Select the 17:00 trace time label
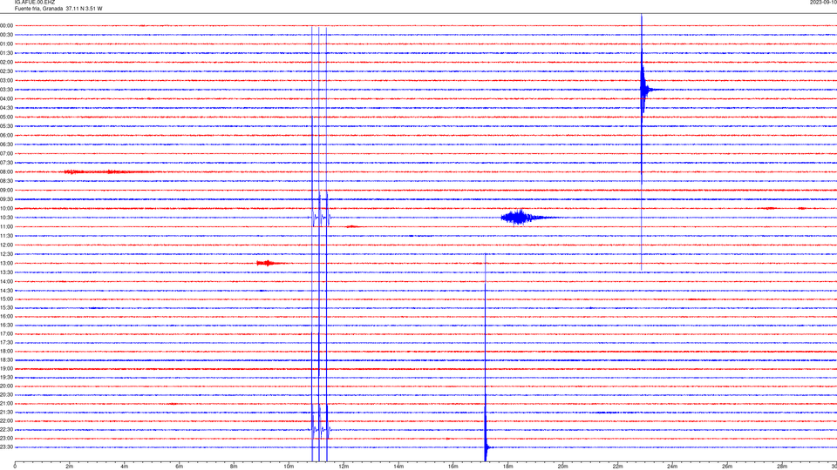Screen dimensions: 837x470 click(x=6, y=334)
